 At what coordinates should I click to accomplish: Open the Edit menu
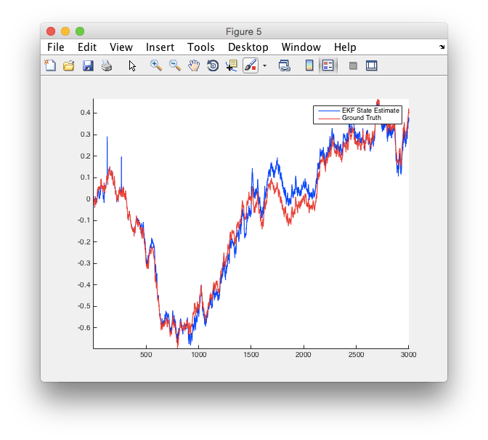point(87,47)
